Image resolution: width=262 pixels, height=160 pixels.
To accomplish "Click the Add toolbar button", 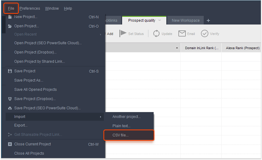I will tap(110, 34).
